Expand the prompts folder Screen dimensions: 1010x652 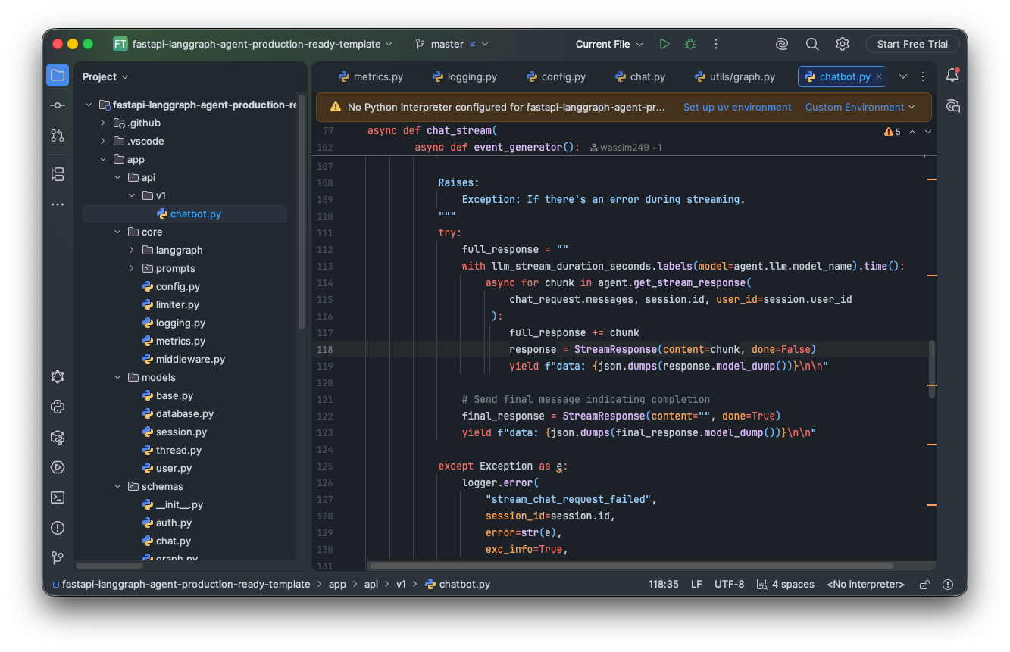pyautogui.click(x=132, y=268)
